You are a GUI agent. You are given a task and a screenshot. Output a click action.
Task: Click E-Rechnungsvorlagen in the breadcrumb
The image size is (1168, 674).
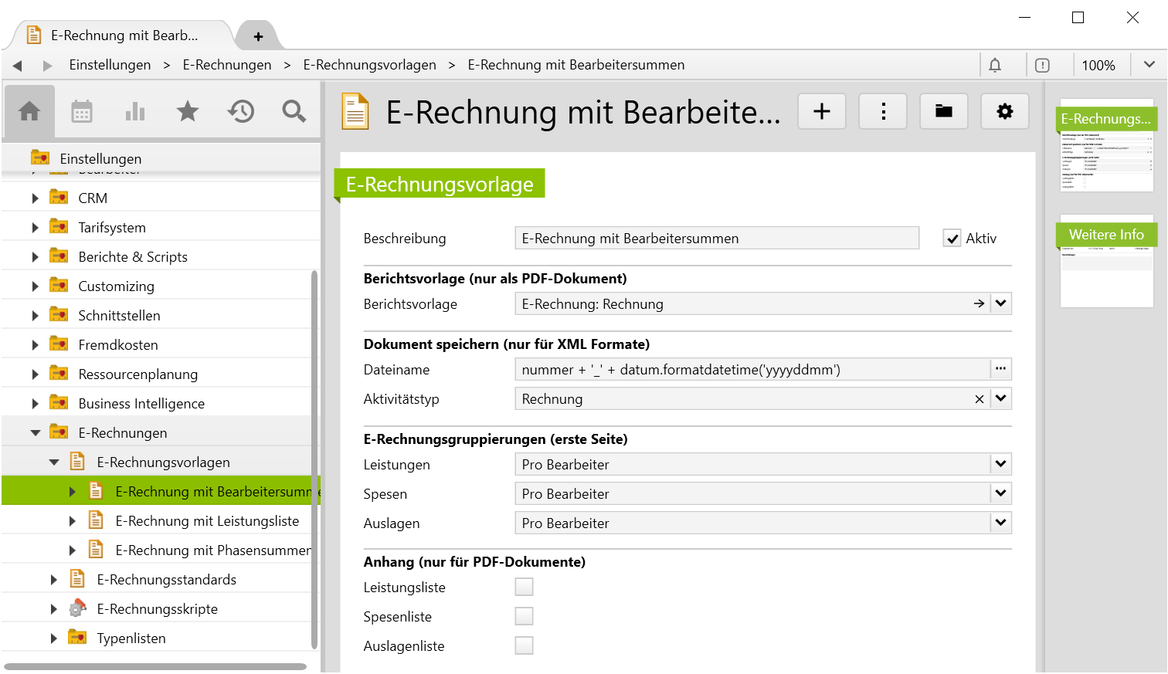(369, 65)
